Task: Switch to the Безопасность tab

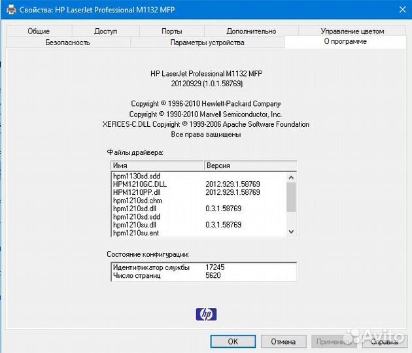Action: pos(68,42)
